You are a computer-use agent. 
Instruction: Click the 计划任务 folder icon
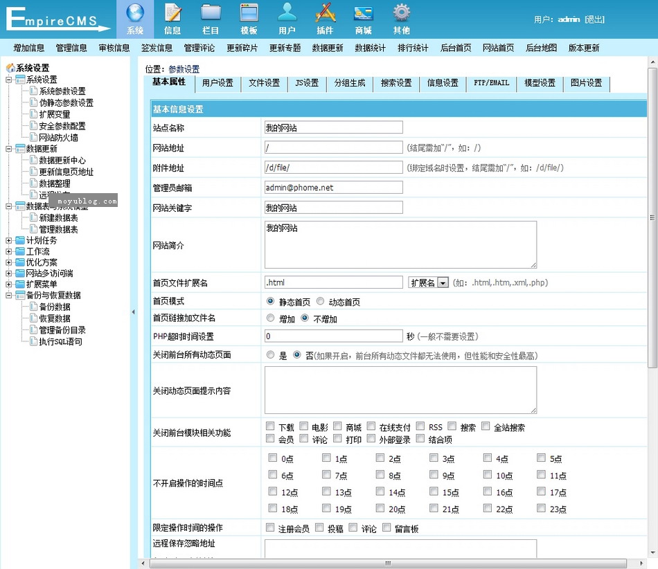point(20,240)
